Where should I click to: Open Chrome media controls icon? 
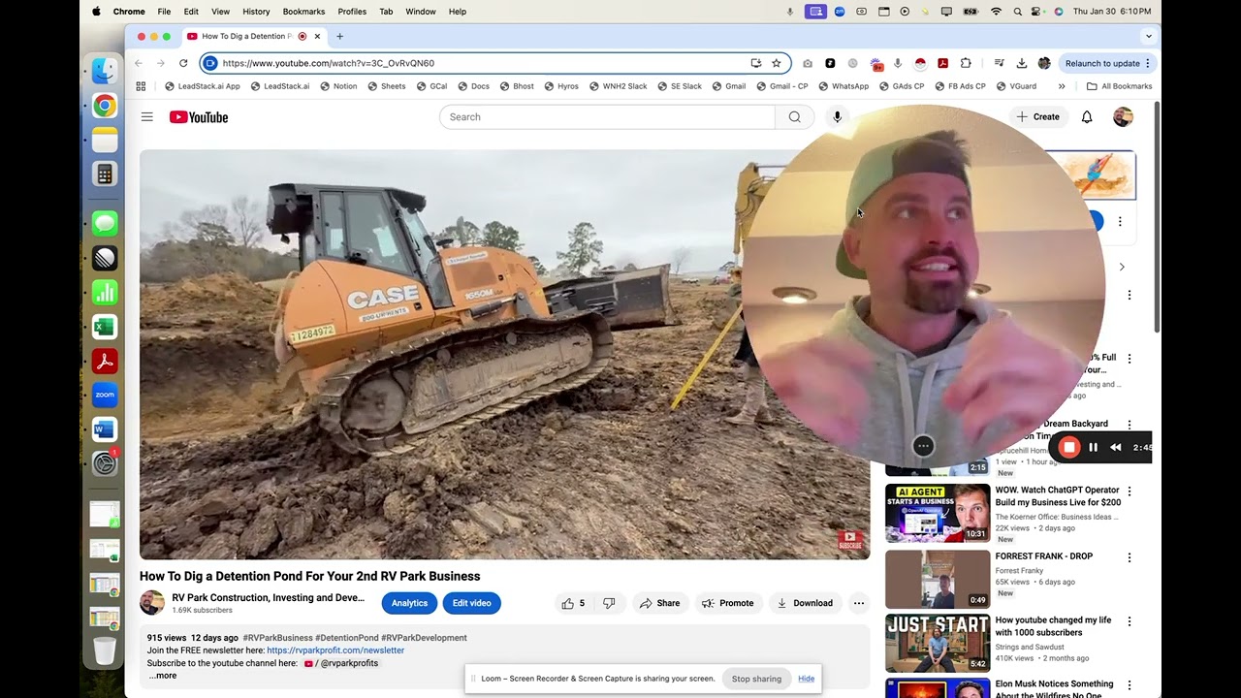999,63
